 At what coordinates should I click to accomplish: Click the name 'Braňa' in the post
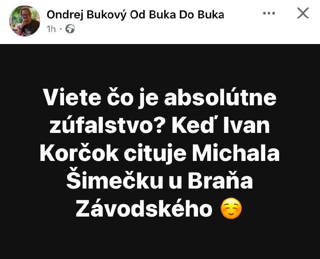pos(220,180)
